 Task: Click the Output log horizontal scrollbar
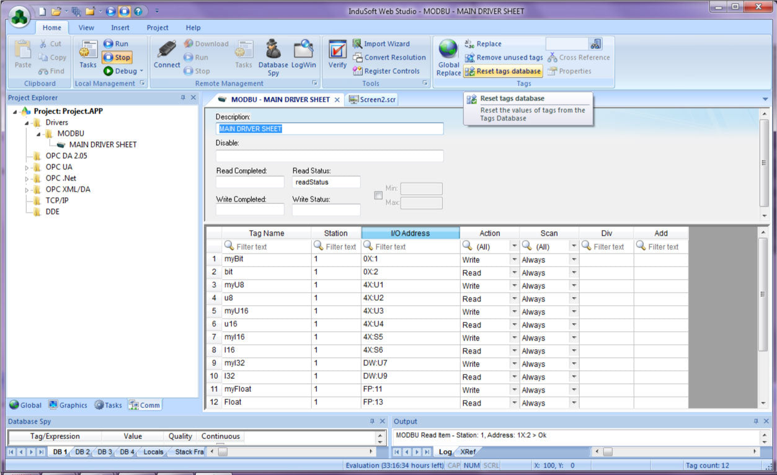pos(676,452)
